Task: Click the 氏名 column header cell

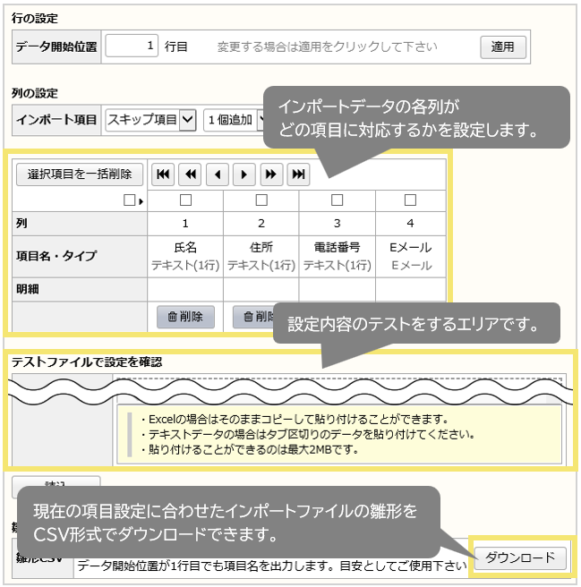Action: (185, 255)
